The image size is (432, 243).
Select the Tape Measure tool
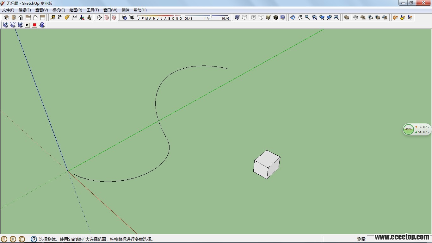(52, 17)
